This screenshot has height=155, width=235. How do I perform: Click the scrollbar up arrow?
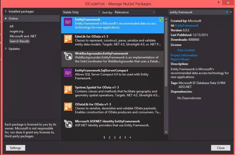166,19
